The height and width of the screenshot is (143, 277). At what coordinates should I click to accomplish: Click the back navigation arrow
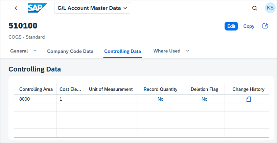pos(16,8)
